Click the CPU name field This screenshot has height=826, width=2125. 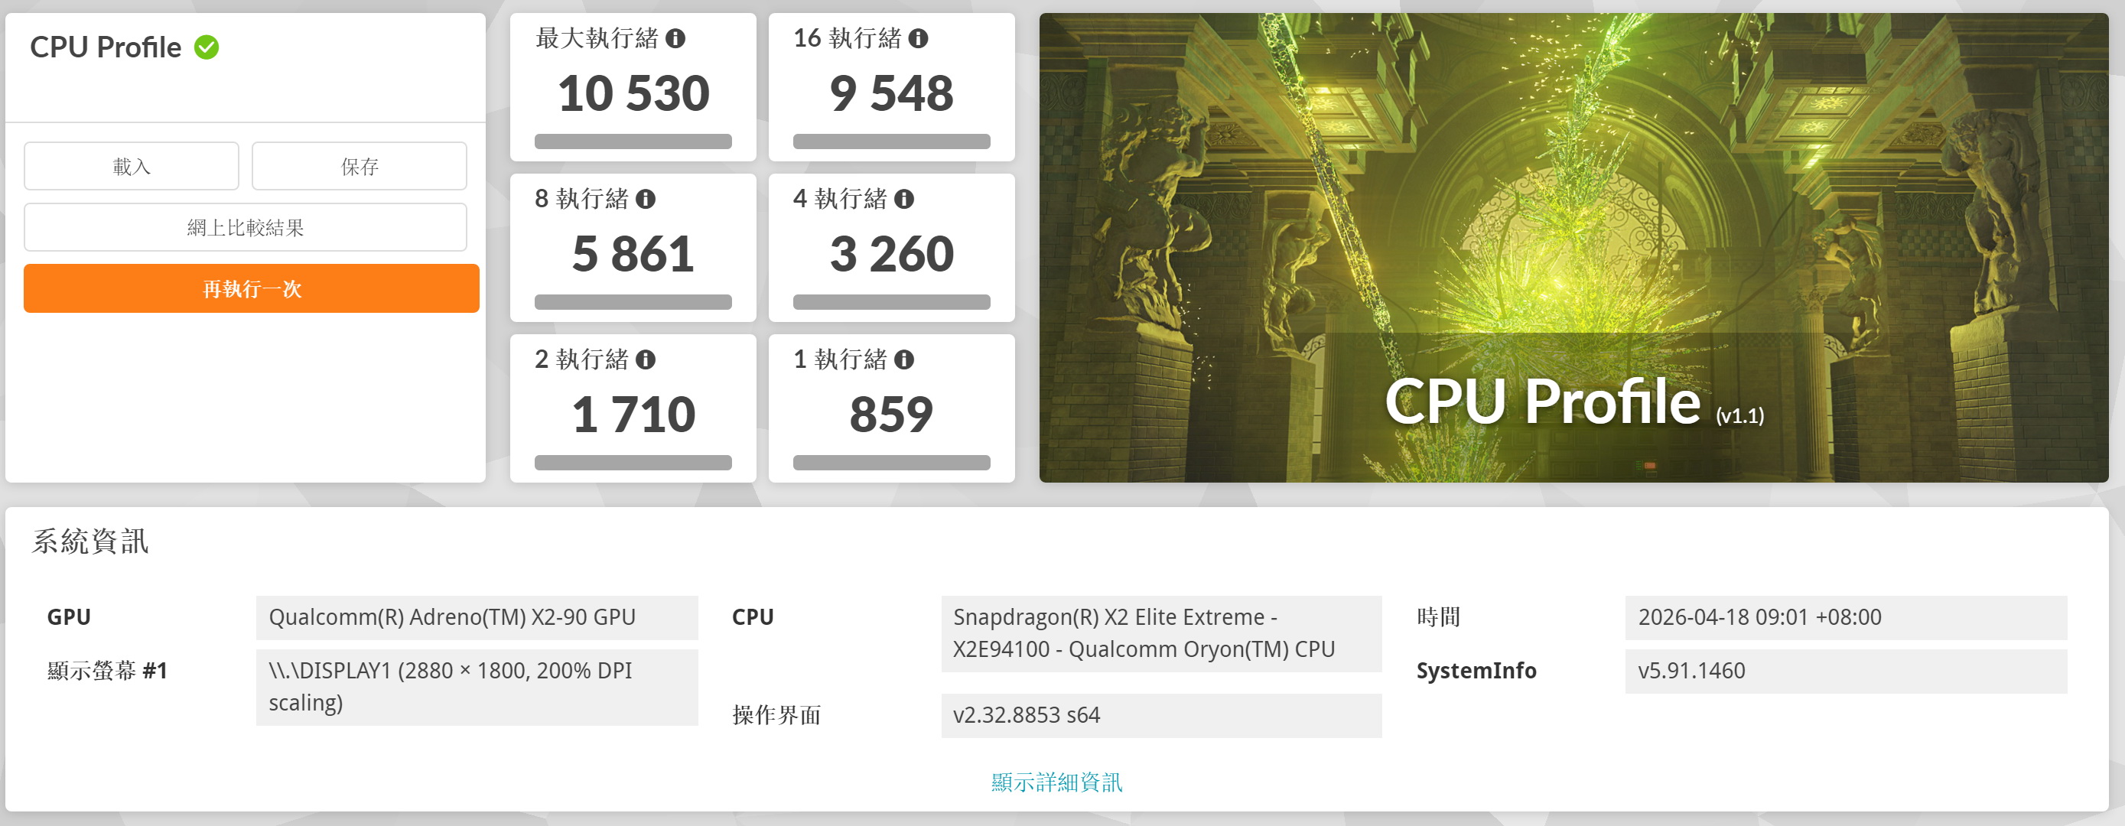click(x=1160, y=634)
